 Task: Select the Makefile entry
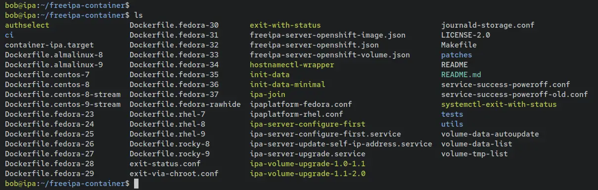click(459, 45)
